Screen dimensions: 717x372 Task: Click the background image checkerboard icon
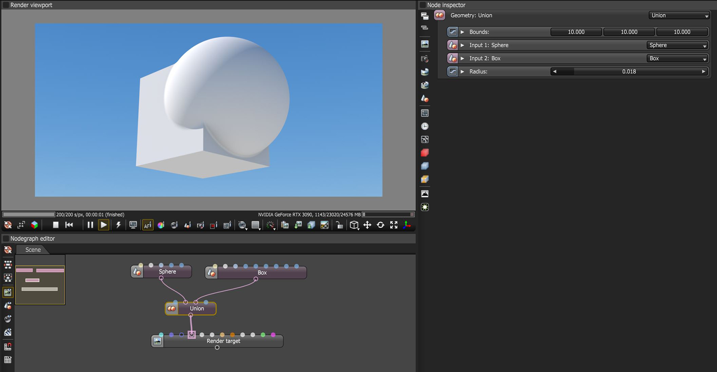coord(325,225)
